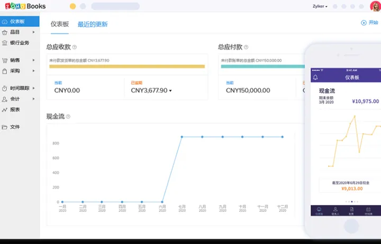Open the overdue CNY3,677.90 dropdown arrow
The width and height of the screenshot is (381, 244).
(x=170, y=91)
